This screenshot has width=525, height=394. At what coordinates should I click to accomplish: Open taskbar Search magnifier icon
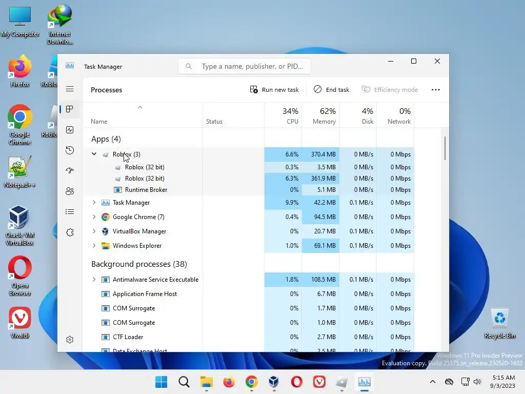[x=184, y=382]
